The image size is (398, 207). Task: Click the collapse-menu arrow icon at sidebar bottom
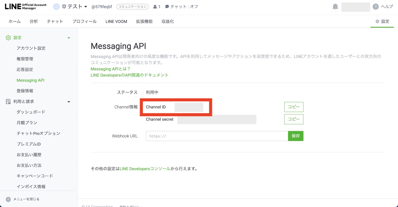point(8,199)
